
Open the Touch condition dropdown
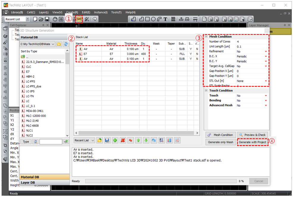click(x=266, y=96)
